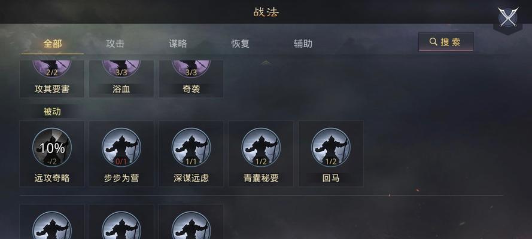Tap the 回马 skill icon

click(331, 147)
